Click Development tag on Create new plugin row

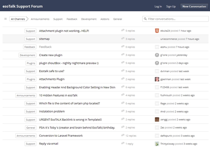coord(28,55)
